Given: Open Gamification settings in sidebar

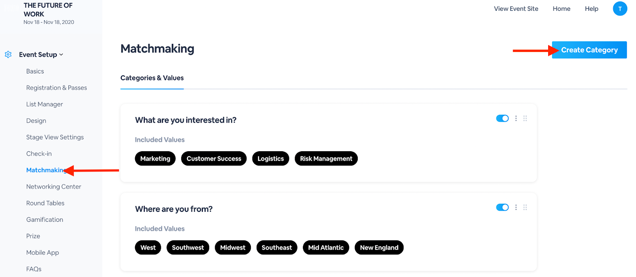Looking at the screenshot, I should (45, 219).
